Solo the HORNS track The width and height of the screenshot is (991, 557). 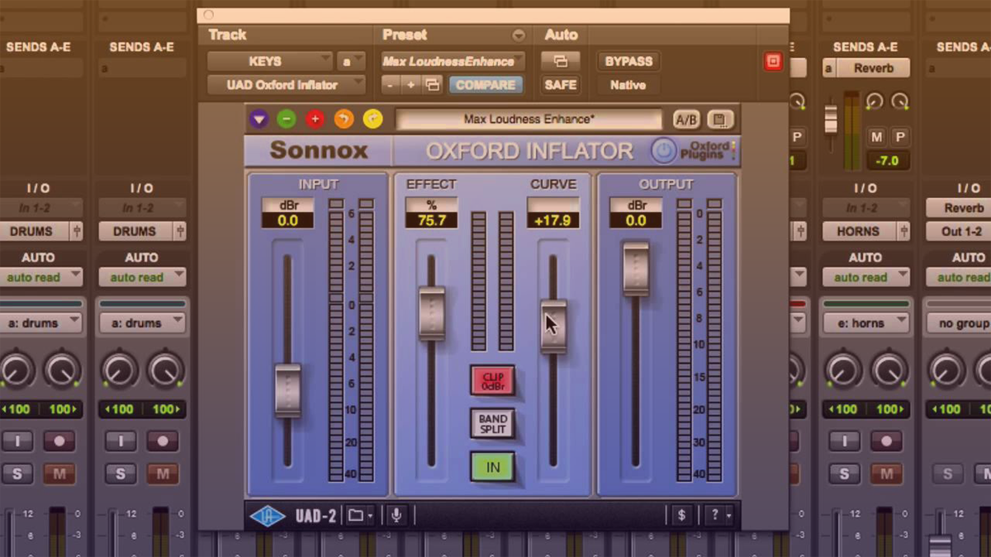click(843, 474)
